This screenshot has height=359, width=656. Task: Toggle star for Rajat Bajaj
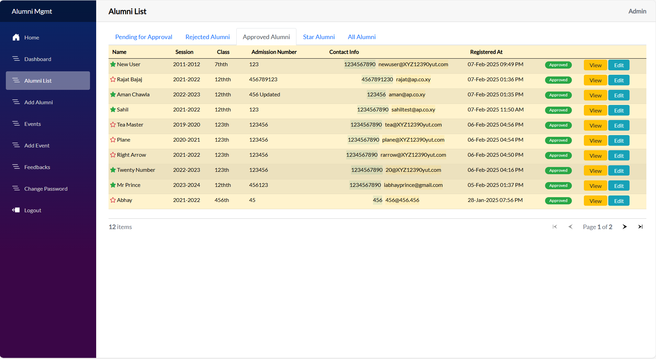click(x=113, y=80)
